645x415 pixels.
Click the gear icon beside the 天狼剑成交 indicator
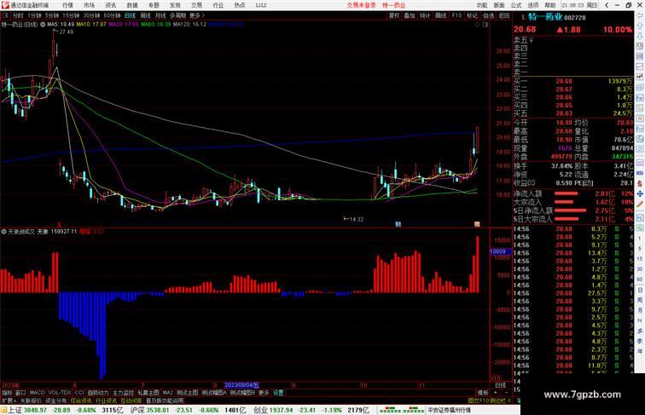(x=3, y=232)
